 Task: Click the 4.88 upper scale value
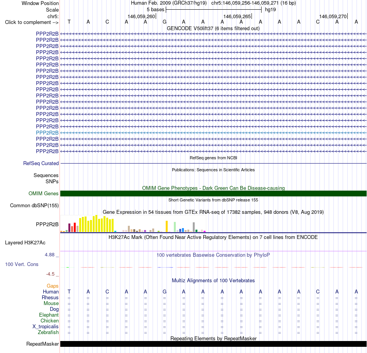click(x=49, y=255)
